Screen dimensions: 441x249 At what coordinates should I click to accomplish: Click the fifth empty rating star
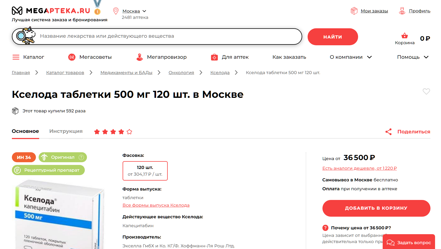point(129,132)
